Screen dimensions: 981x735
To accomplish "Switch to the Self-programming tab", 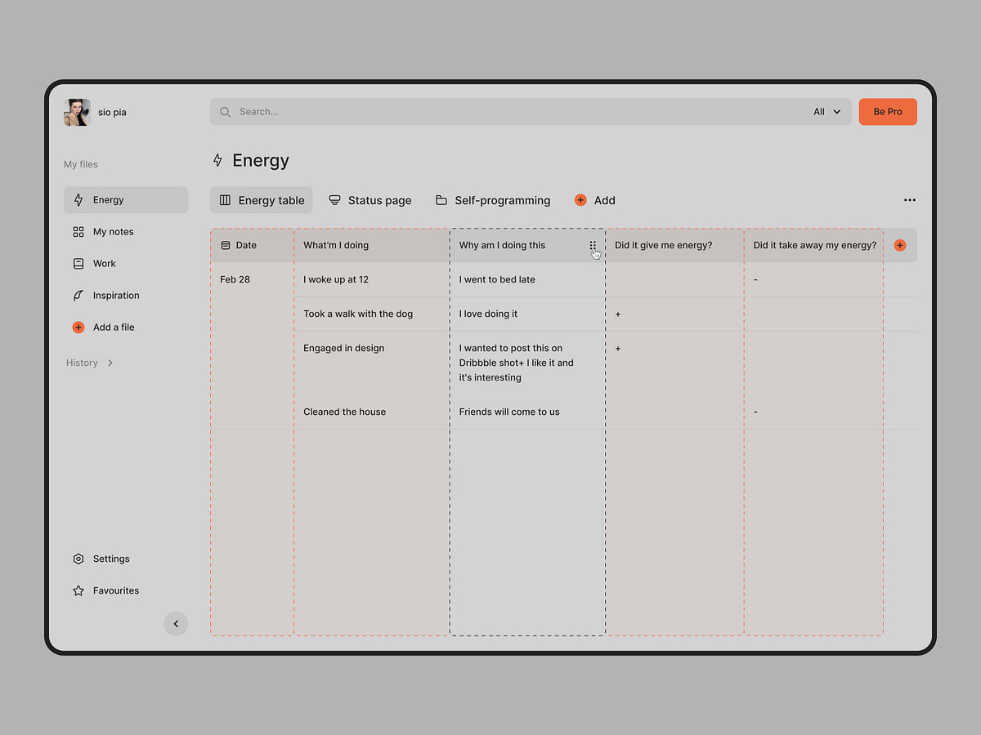I will tap(493, 200).
